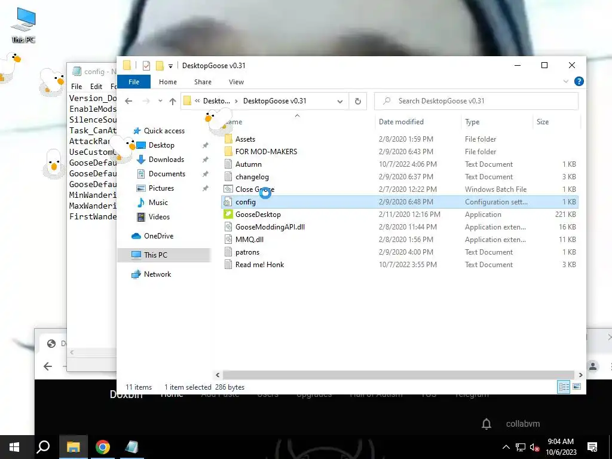The height and width of the screenshot is (459, 612).
Task: Click Google Chrome taskbar icon
Action: click(x=103, y=447)
